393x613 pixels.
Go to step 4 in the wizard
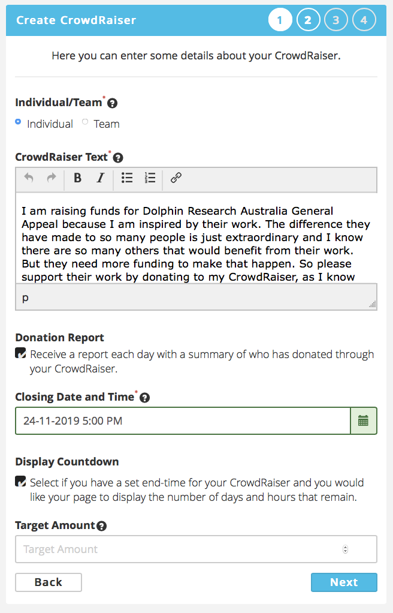point(364,20)
